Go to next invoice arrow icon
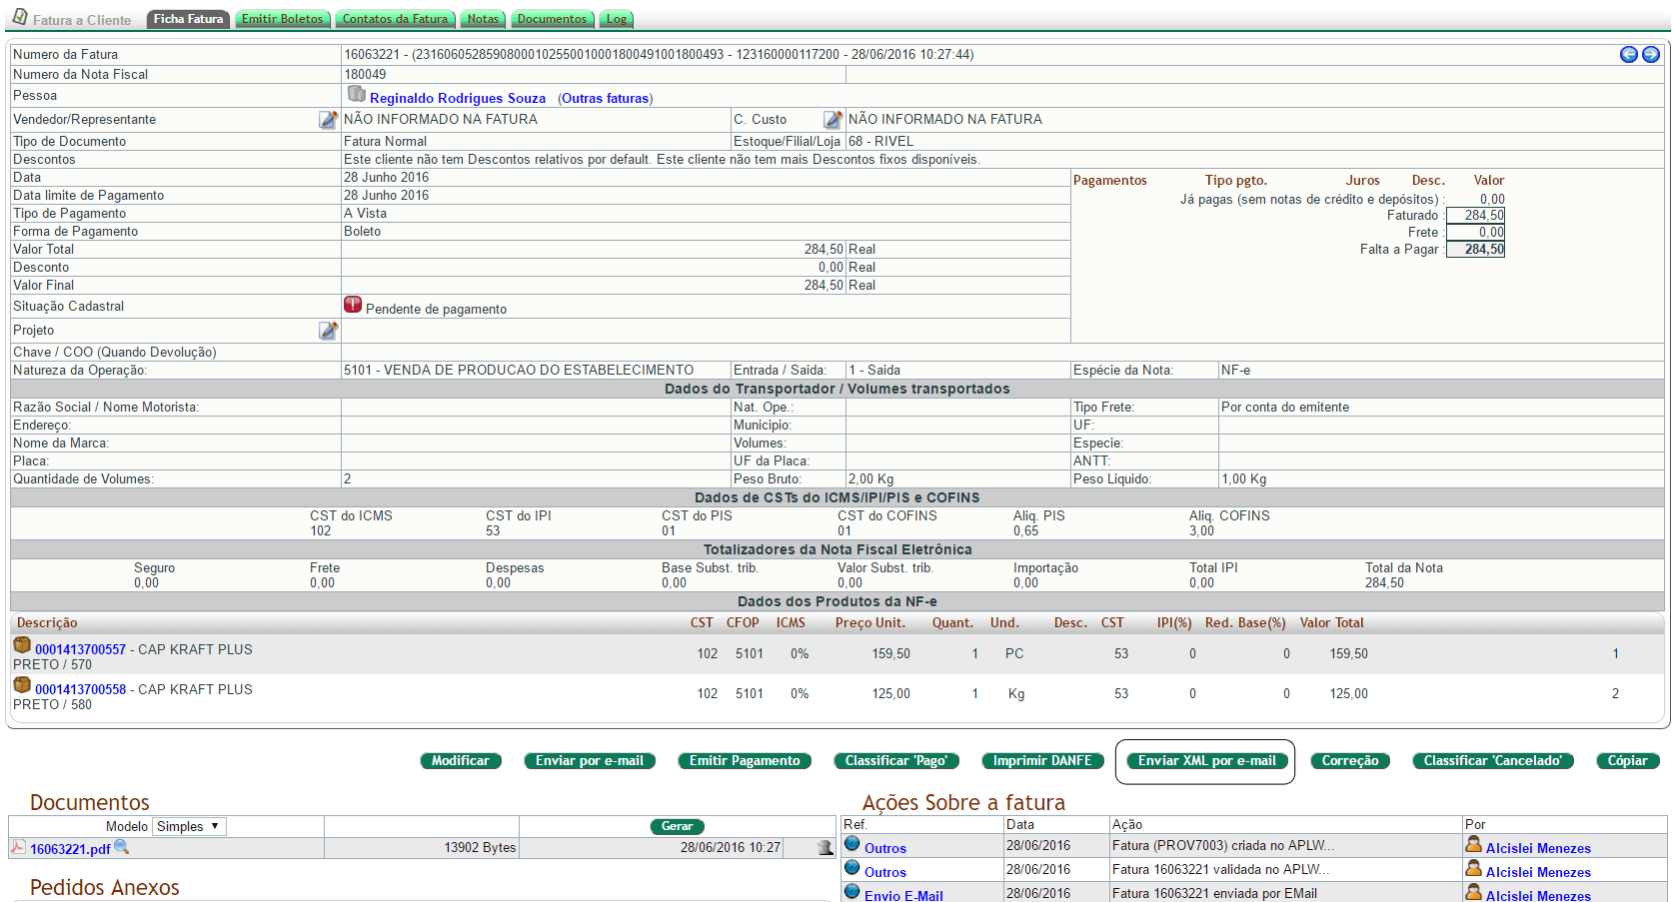 pos(1651,55)
